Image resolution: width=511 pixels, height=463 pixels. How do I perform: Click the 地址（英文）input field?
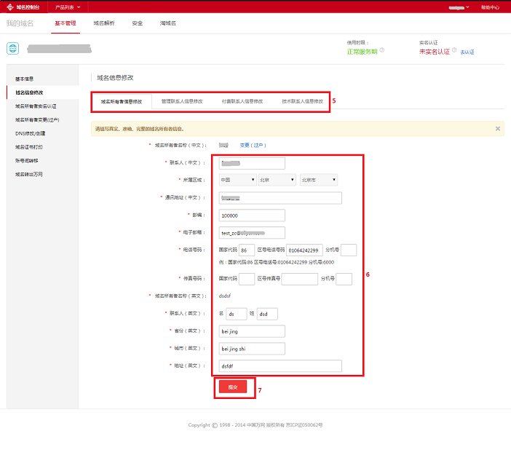tap(280, 366)
